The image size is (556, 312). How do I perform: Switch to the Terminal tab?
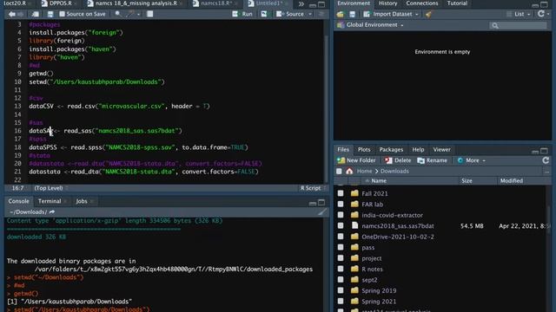[50, 201]
